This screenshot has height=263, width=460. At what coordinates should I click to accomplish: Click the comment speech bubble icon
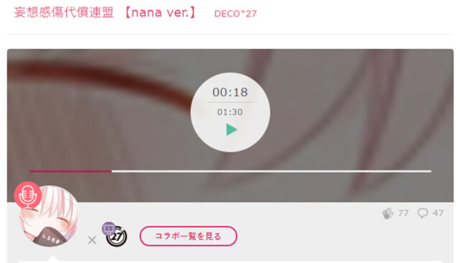click(423, 213)
